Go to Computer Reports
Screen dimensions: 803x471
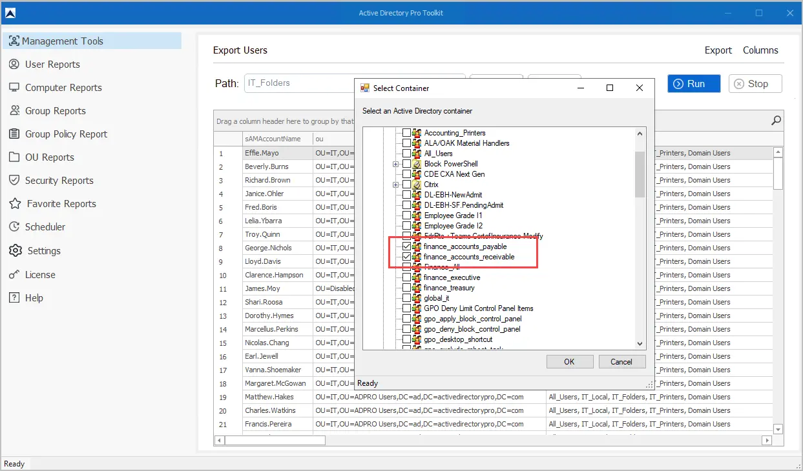[55, 87]
